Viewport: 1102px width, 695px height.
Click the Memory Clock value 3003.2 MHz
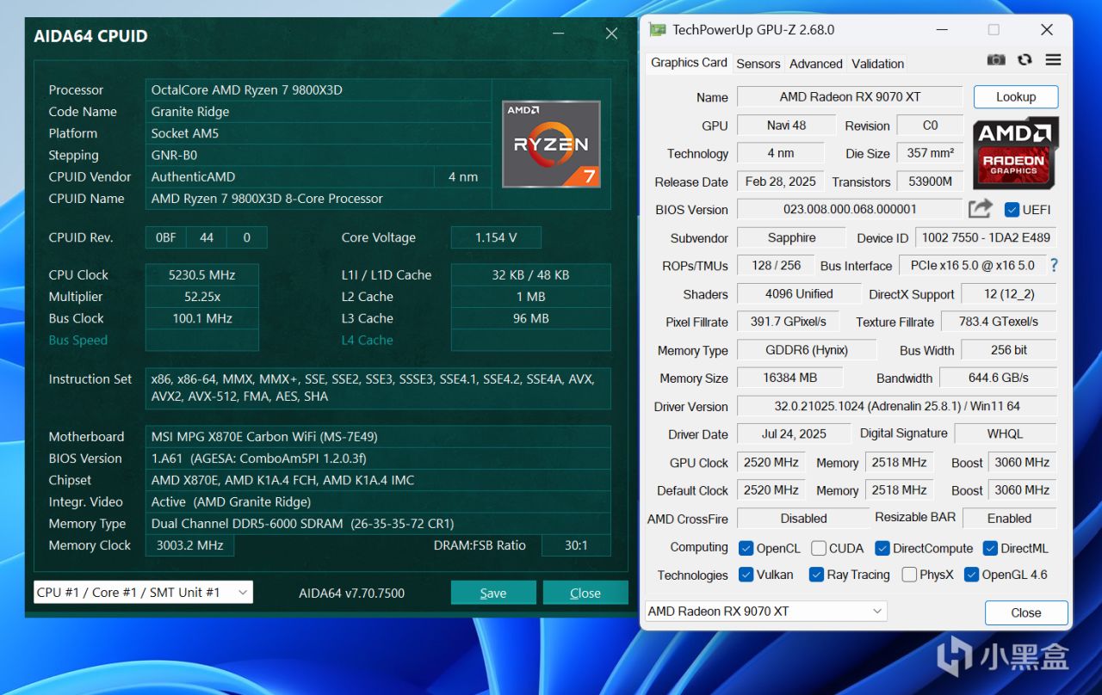(189, 545)
